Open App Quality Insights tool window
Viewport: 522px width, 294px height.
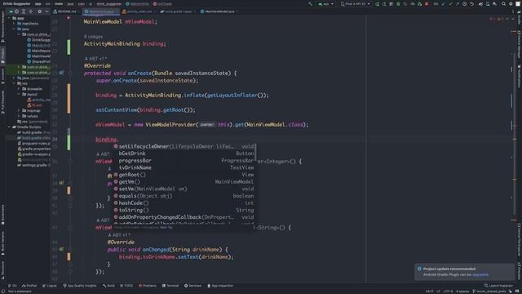80,286
